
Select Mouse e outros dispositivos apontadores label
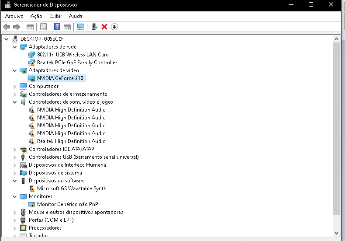[x=76, y=212]
